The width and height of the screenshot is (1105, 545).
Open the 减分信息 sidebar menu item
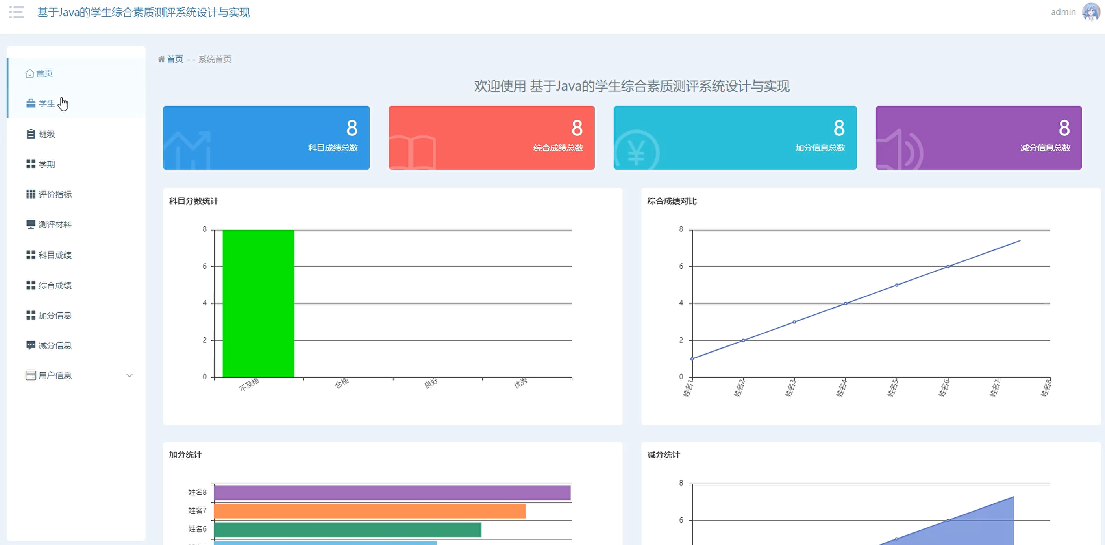point(77,345)
